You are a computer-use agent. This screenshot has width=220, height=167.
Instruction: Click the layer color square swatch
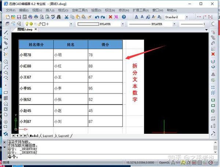click(x=44, y=24)
